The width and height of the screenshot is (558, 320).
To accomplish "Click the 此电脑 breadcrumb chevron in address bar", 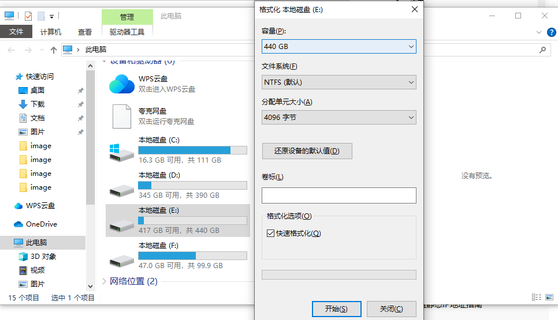I will (78, 50).
